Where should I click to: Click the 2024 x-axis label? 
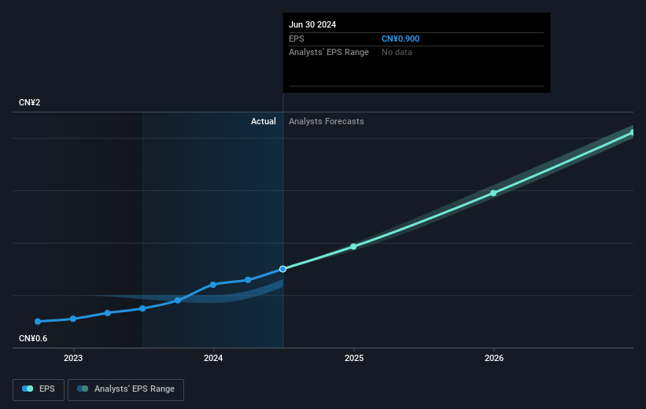[213, 359]
